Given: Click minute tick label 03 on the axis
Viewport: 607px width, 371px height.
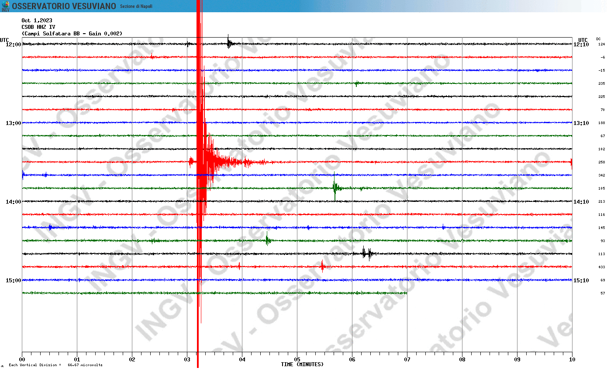Looking at the screenshot, I should point(187,360).
